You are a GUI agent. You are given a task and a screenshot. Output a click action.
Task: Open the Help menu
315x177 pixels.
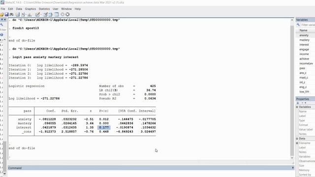point(78,9)
